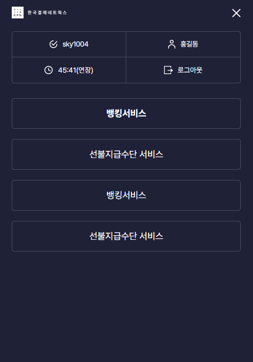Open 선불지급수단 서비스 just below bold 뱅킹서비스

[126, 154]
